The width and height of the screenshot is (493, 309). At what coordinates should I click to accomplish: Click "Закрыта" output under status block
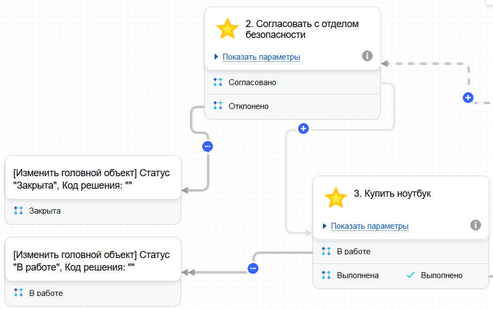point(44,211)
